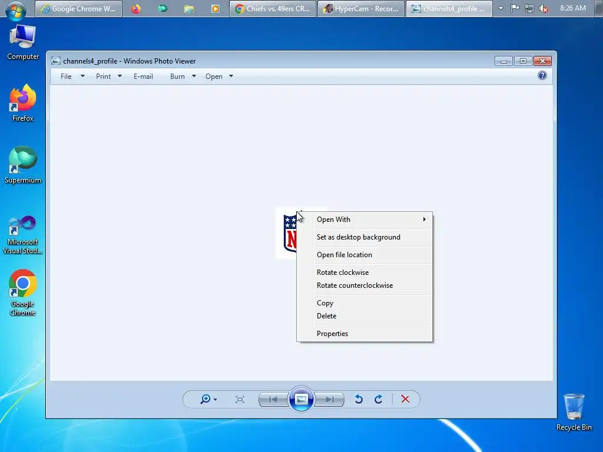
Task: Click the 8:26 AM clock
Action: pyautogui.click(x=573, y=8)
